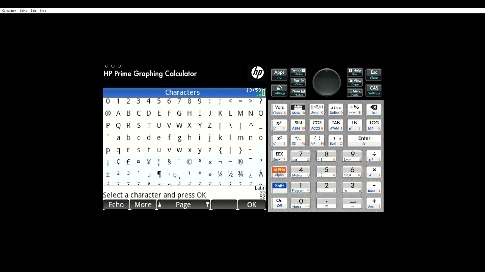This screenshot has width=485, height=272.
Task: Click the template Units key
Action: (317, 110)
